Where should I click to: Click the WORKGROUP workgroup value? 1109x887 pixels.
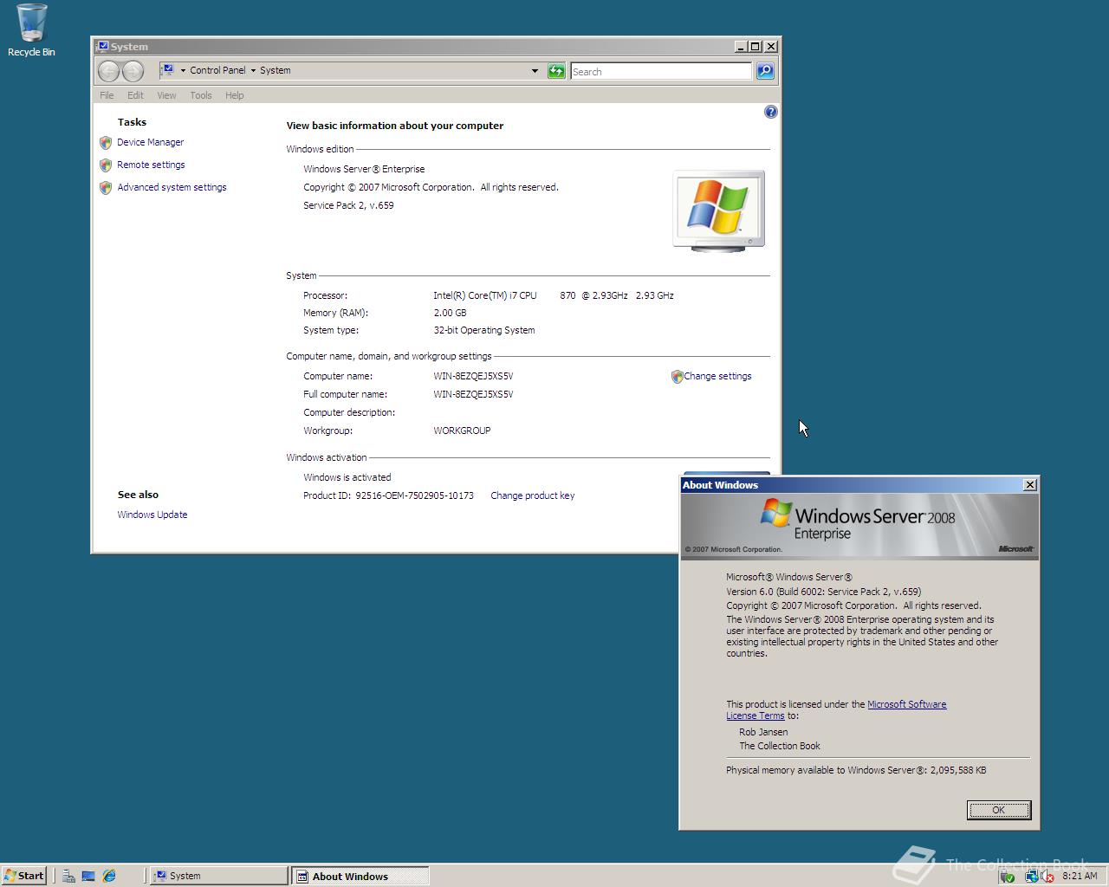tap(462, 431)
